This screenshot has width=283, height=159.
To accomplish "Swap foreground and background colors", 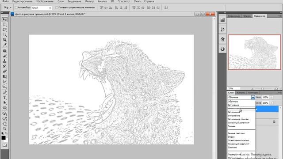I will (7, 133).
